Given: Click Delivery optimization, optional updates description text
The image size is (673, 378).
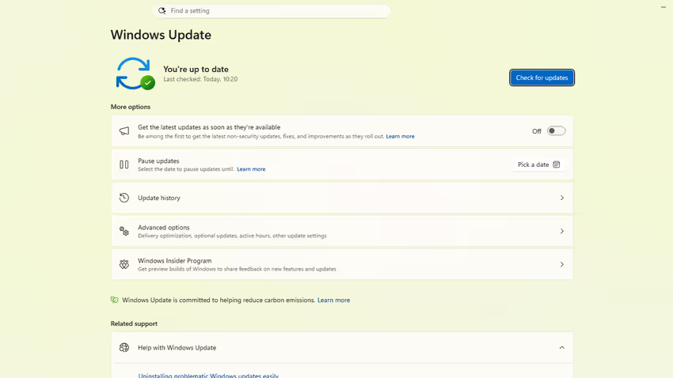Looking at the screenshot, I should 232,236.
